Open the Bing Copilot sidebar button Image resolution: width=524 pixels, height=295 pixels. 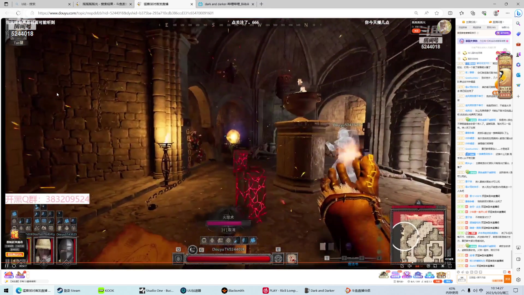click(x=518, y=13)
